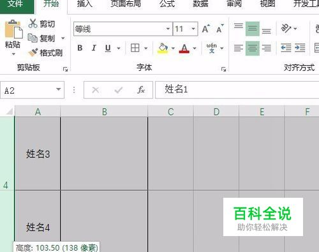The image size is (319, 252).
Task: Open font color palette arrow
Action: [195, 48]
